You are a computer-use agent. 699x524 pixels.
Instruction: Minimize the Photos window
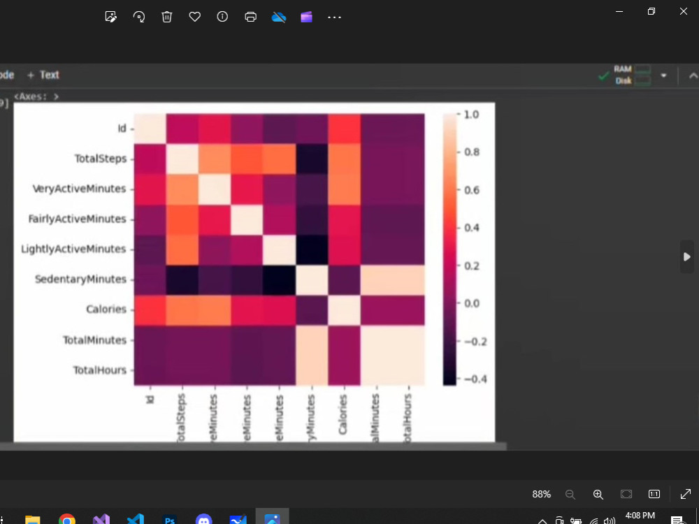619,12
